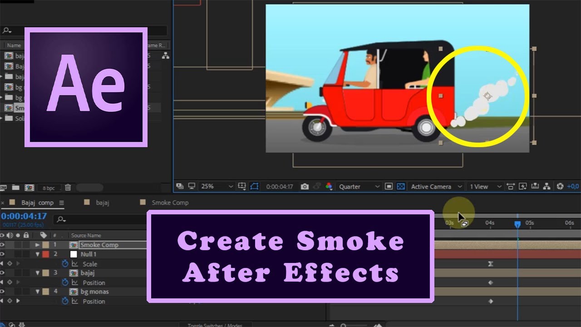The image size is (581, 327).
Task: Open the composition flowchart icon in viewer bar
Action: [547, 186]
